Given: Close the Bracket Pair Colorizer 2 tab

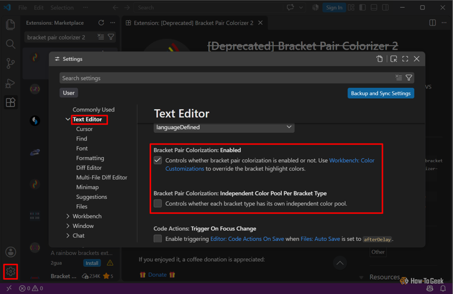Looking at the screenshot, I should pyautogui.click(x=260, y=22).
